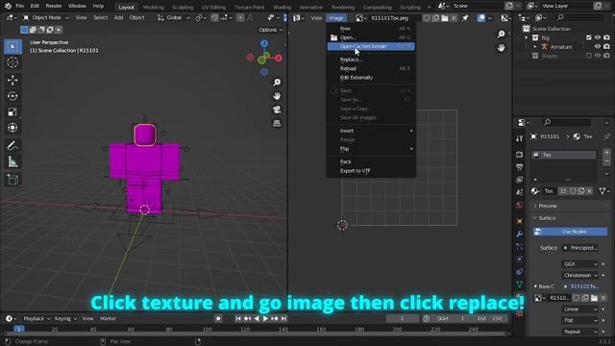Viewport: 615px width, 346px height.
Task: Choose Edit Externally menu entry
Action: [371, 78]
